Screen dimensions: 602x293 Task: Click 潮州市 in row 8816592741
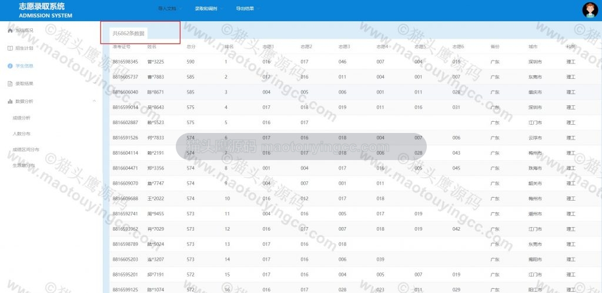[535, 214]
